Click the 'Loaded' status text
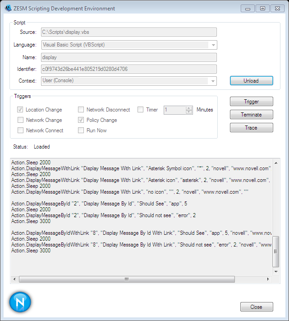This screenshot has height=321, width=289. 41,147
